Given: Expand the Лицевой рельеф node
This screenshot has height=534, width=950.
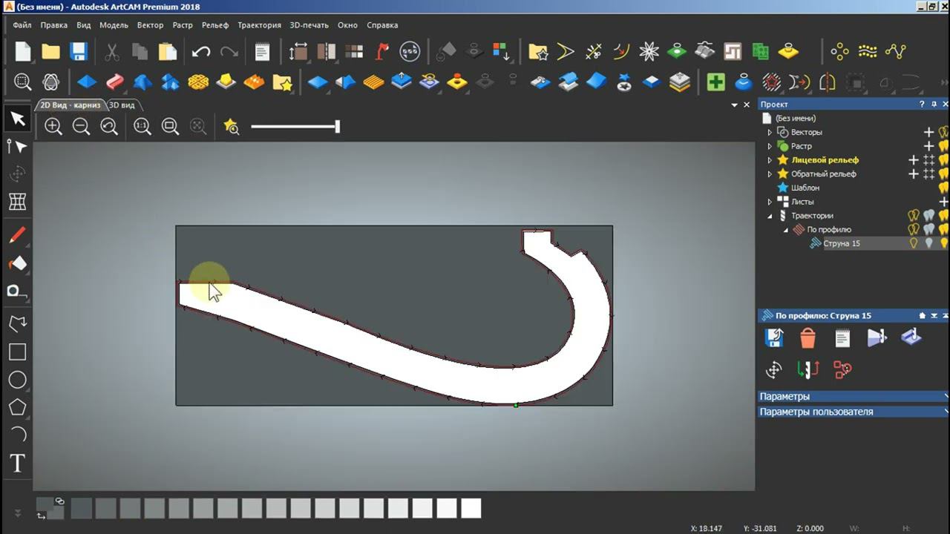Looking at the screenshot, I should pyautogui.click(x=770, y=160).
